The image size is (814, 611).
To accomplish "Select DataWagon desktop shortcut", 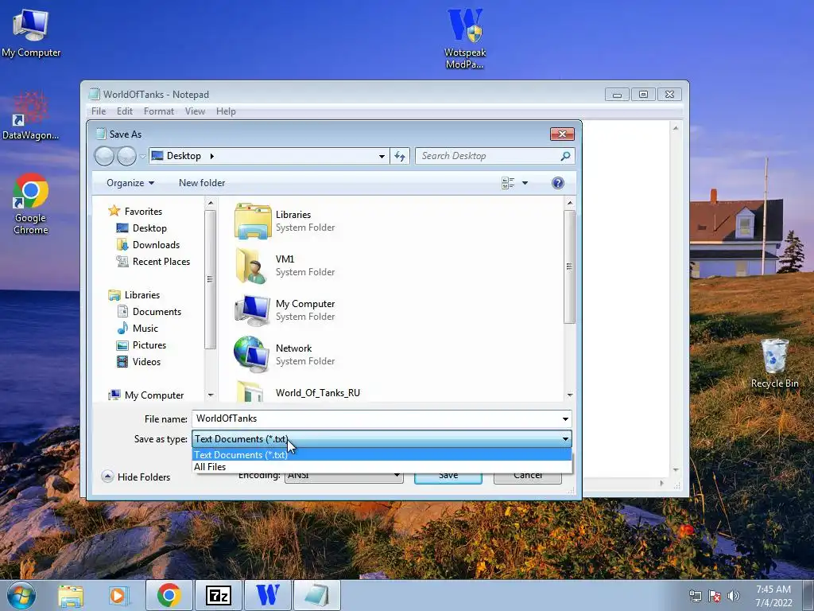I will [30, 116].
